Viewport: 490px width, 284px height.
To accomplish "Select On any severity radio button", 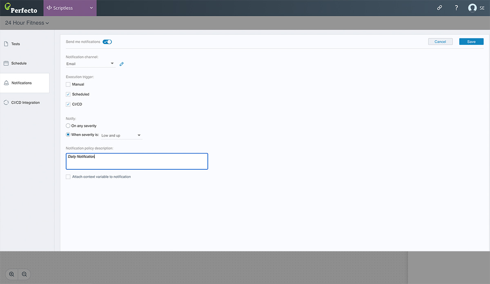I will pyautogui.click(x=68, y=125).
